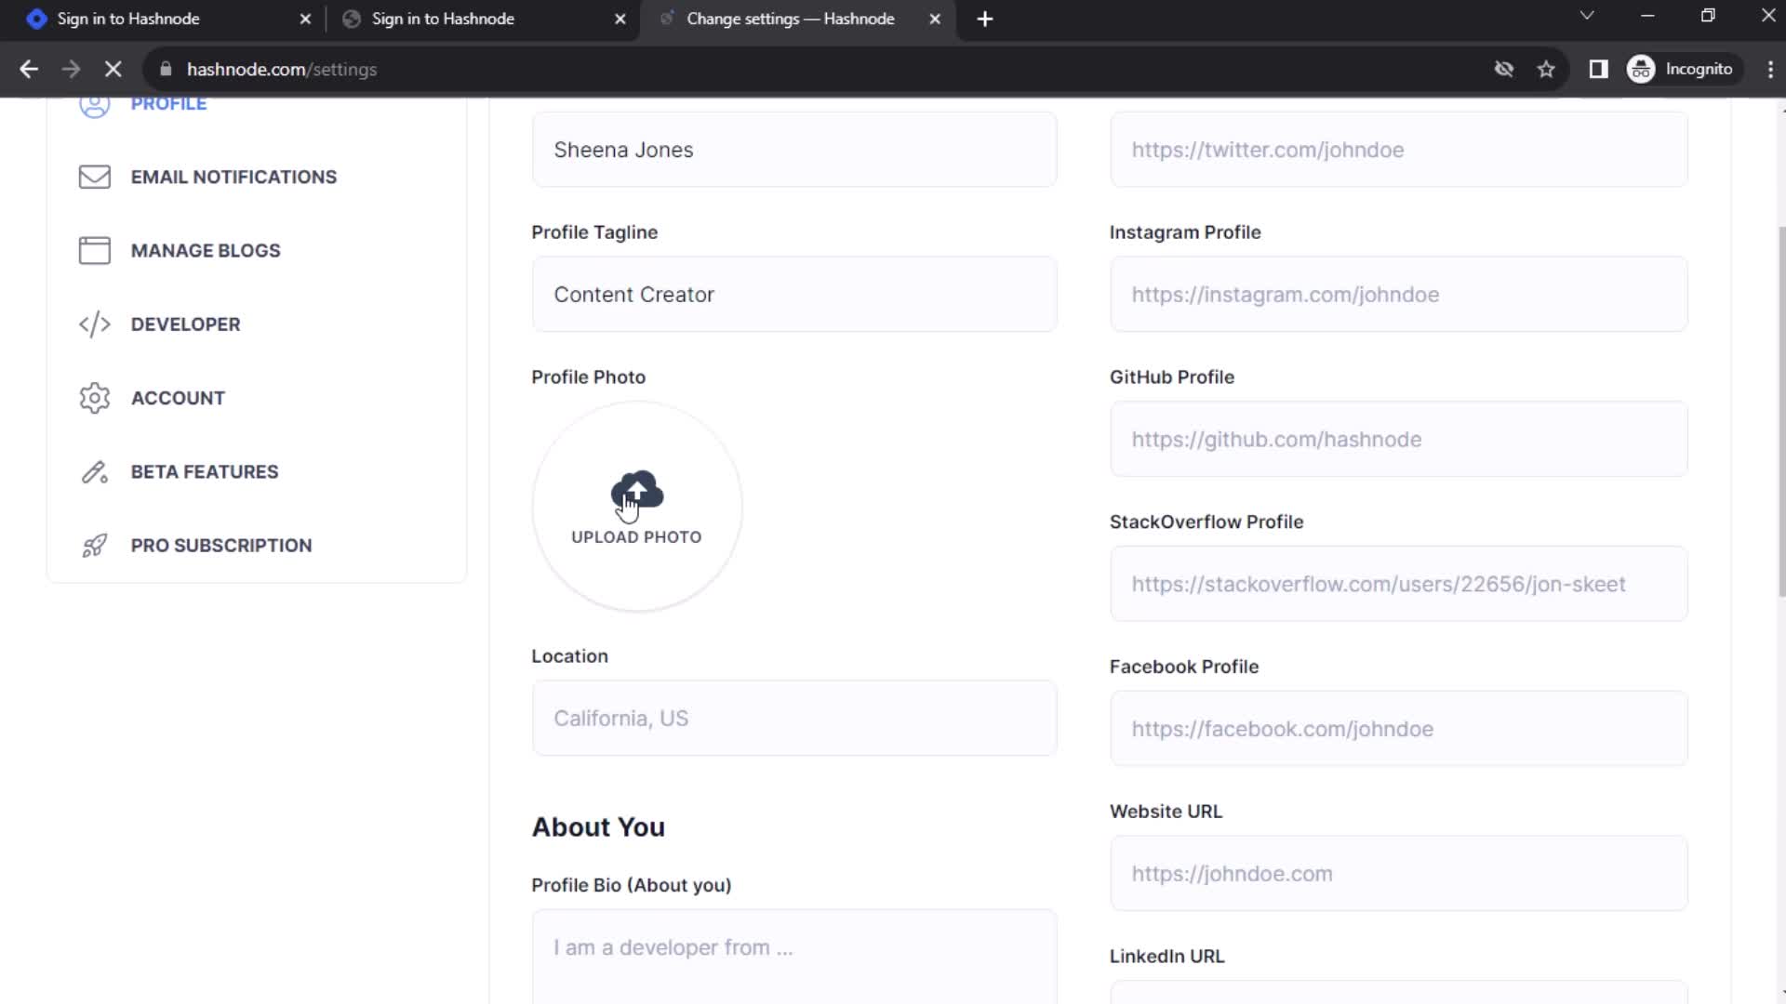Screen dimensions: 1786x1004
Task: Open a new browser tab
Action: point(985,19)
